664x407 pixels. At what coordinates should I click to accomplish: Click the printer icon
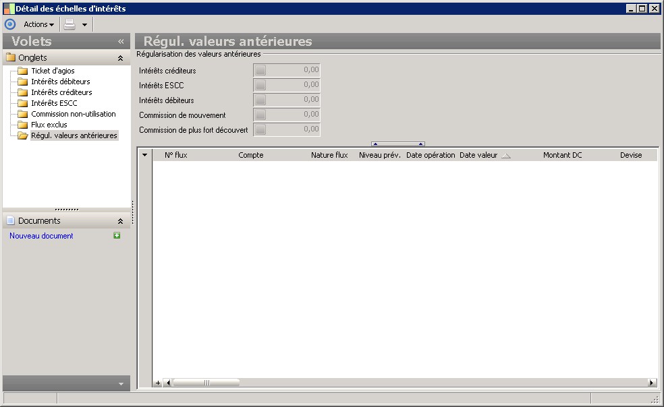click(x=70, y=24)
